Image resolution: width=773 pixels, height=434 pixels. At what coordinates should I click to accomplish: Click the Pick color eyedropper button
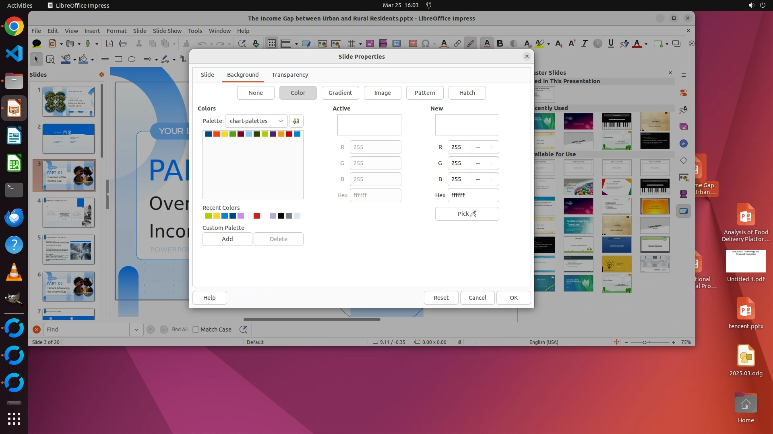(467, 214)
